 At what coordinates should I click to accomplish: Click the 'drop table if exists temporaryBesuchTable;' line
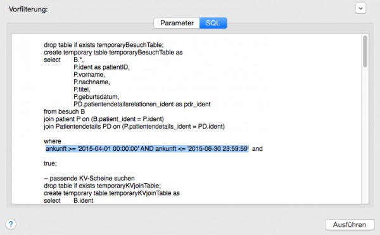point(103,45)
